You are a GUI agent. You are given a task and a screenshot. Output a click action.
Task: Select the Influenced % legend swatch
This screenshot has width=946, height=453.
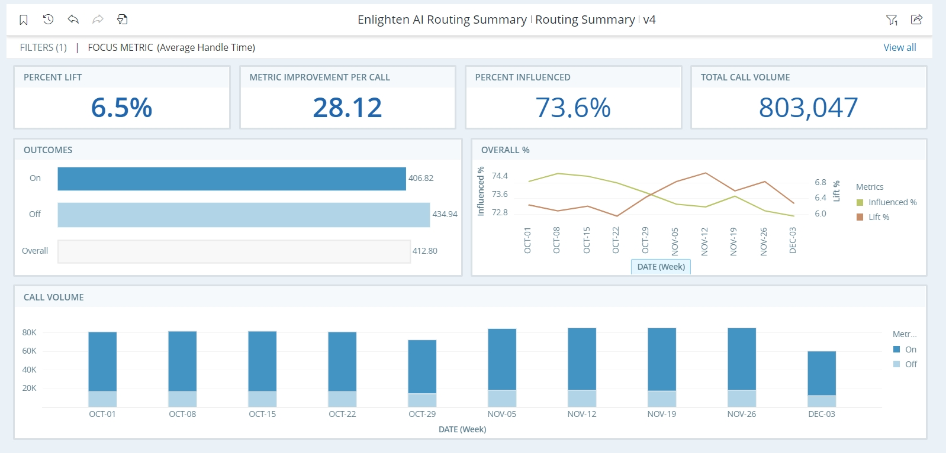tap(860, 202)
